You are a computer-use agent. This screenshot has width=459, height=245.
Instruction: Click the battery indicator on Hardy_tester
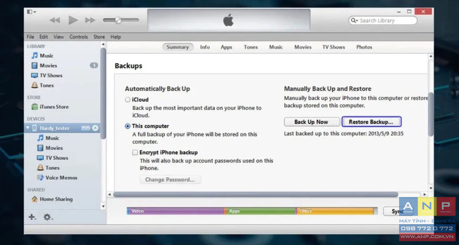(85, 128)
